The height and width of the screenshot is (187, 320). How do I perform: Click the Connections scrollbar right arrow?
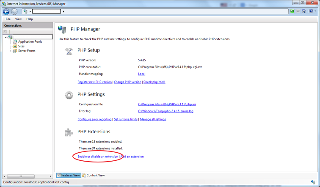point(50,176)
